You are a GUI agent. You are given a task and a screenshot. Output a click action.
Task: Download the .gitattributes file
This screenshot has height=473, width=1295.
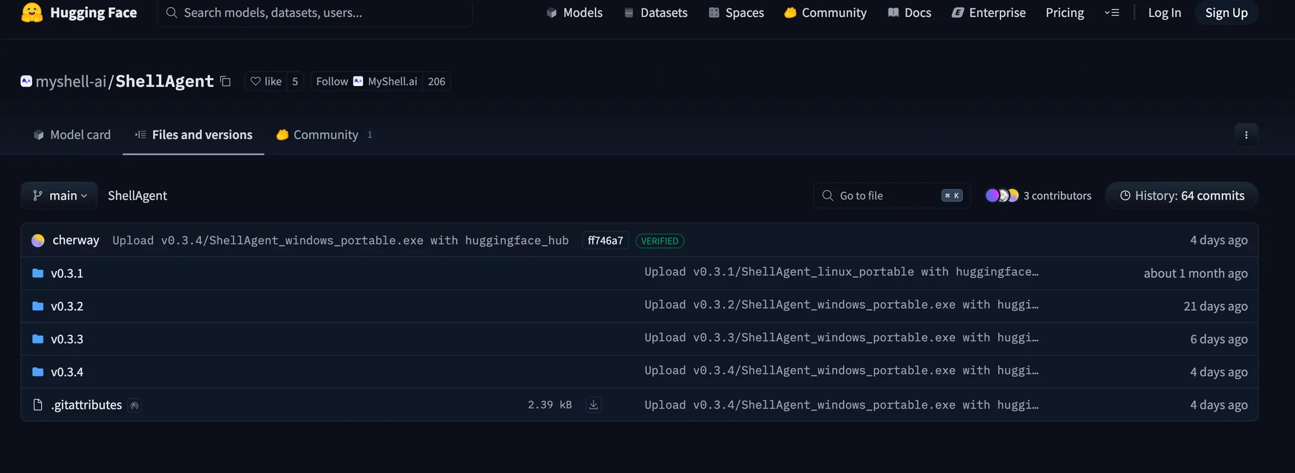[x=593, y=405]
